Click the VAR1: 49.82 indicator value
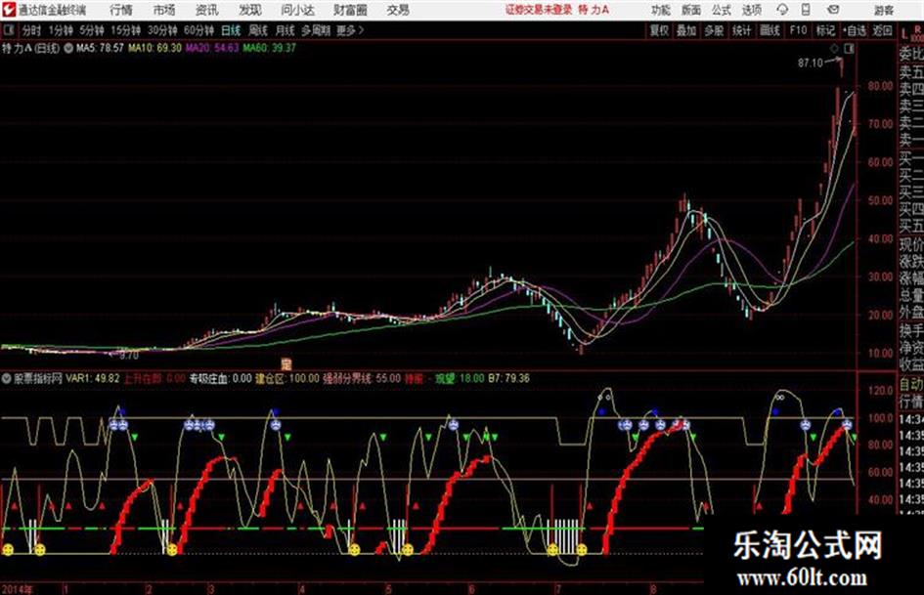The image size is (924, 595). (93, 379)
